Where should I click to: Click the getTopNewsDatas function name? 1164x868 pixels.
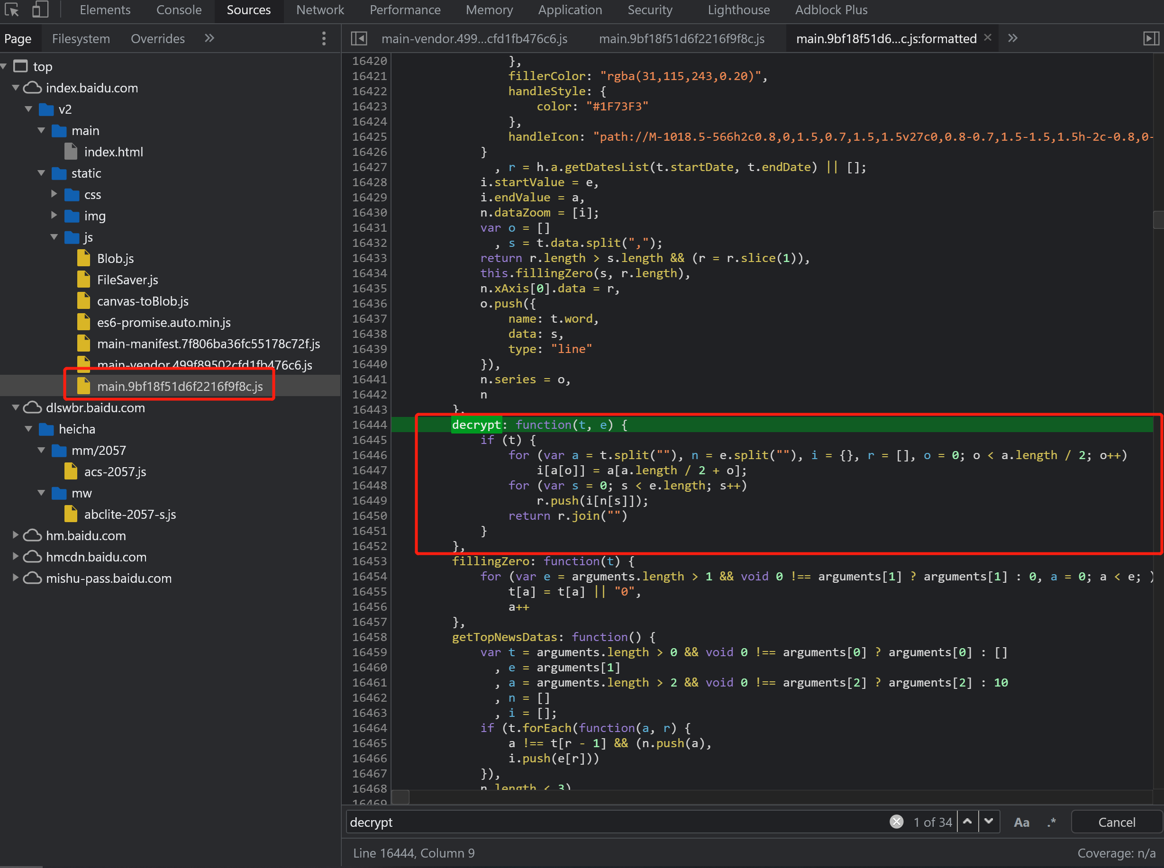[504, 637]
